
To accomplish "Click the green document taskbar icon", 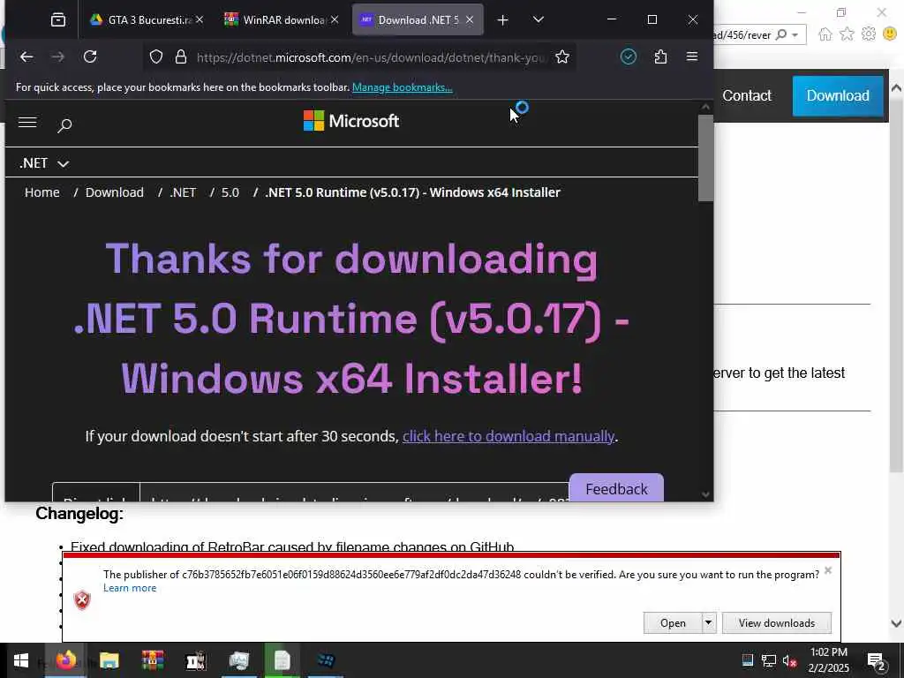I will tap(282, 660).
